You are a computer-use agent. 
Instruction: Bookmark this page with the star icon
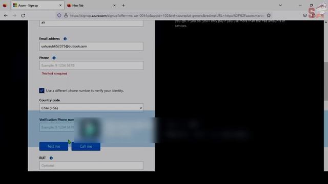click(269, 15)
